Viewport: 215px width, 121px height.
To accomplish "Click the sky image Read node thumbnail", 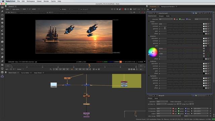I will [x=54, y=85].
